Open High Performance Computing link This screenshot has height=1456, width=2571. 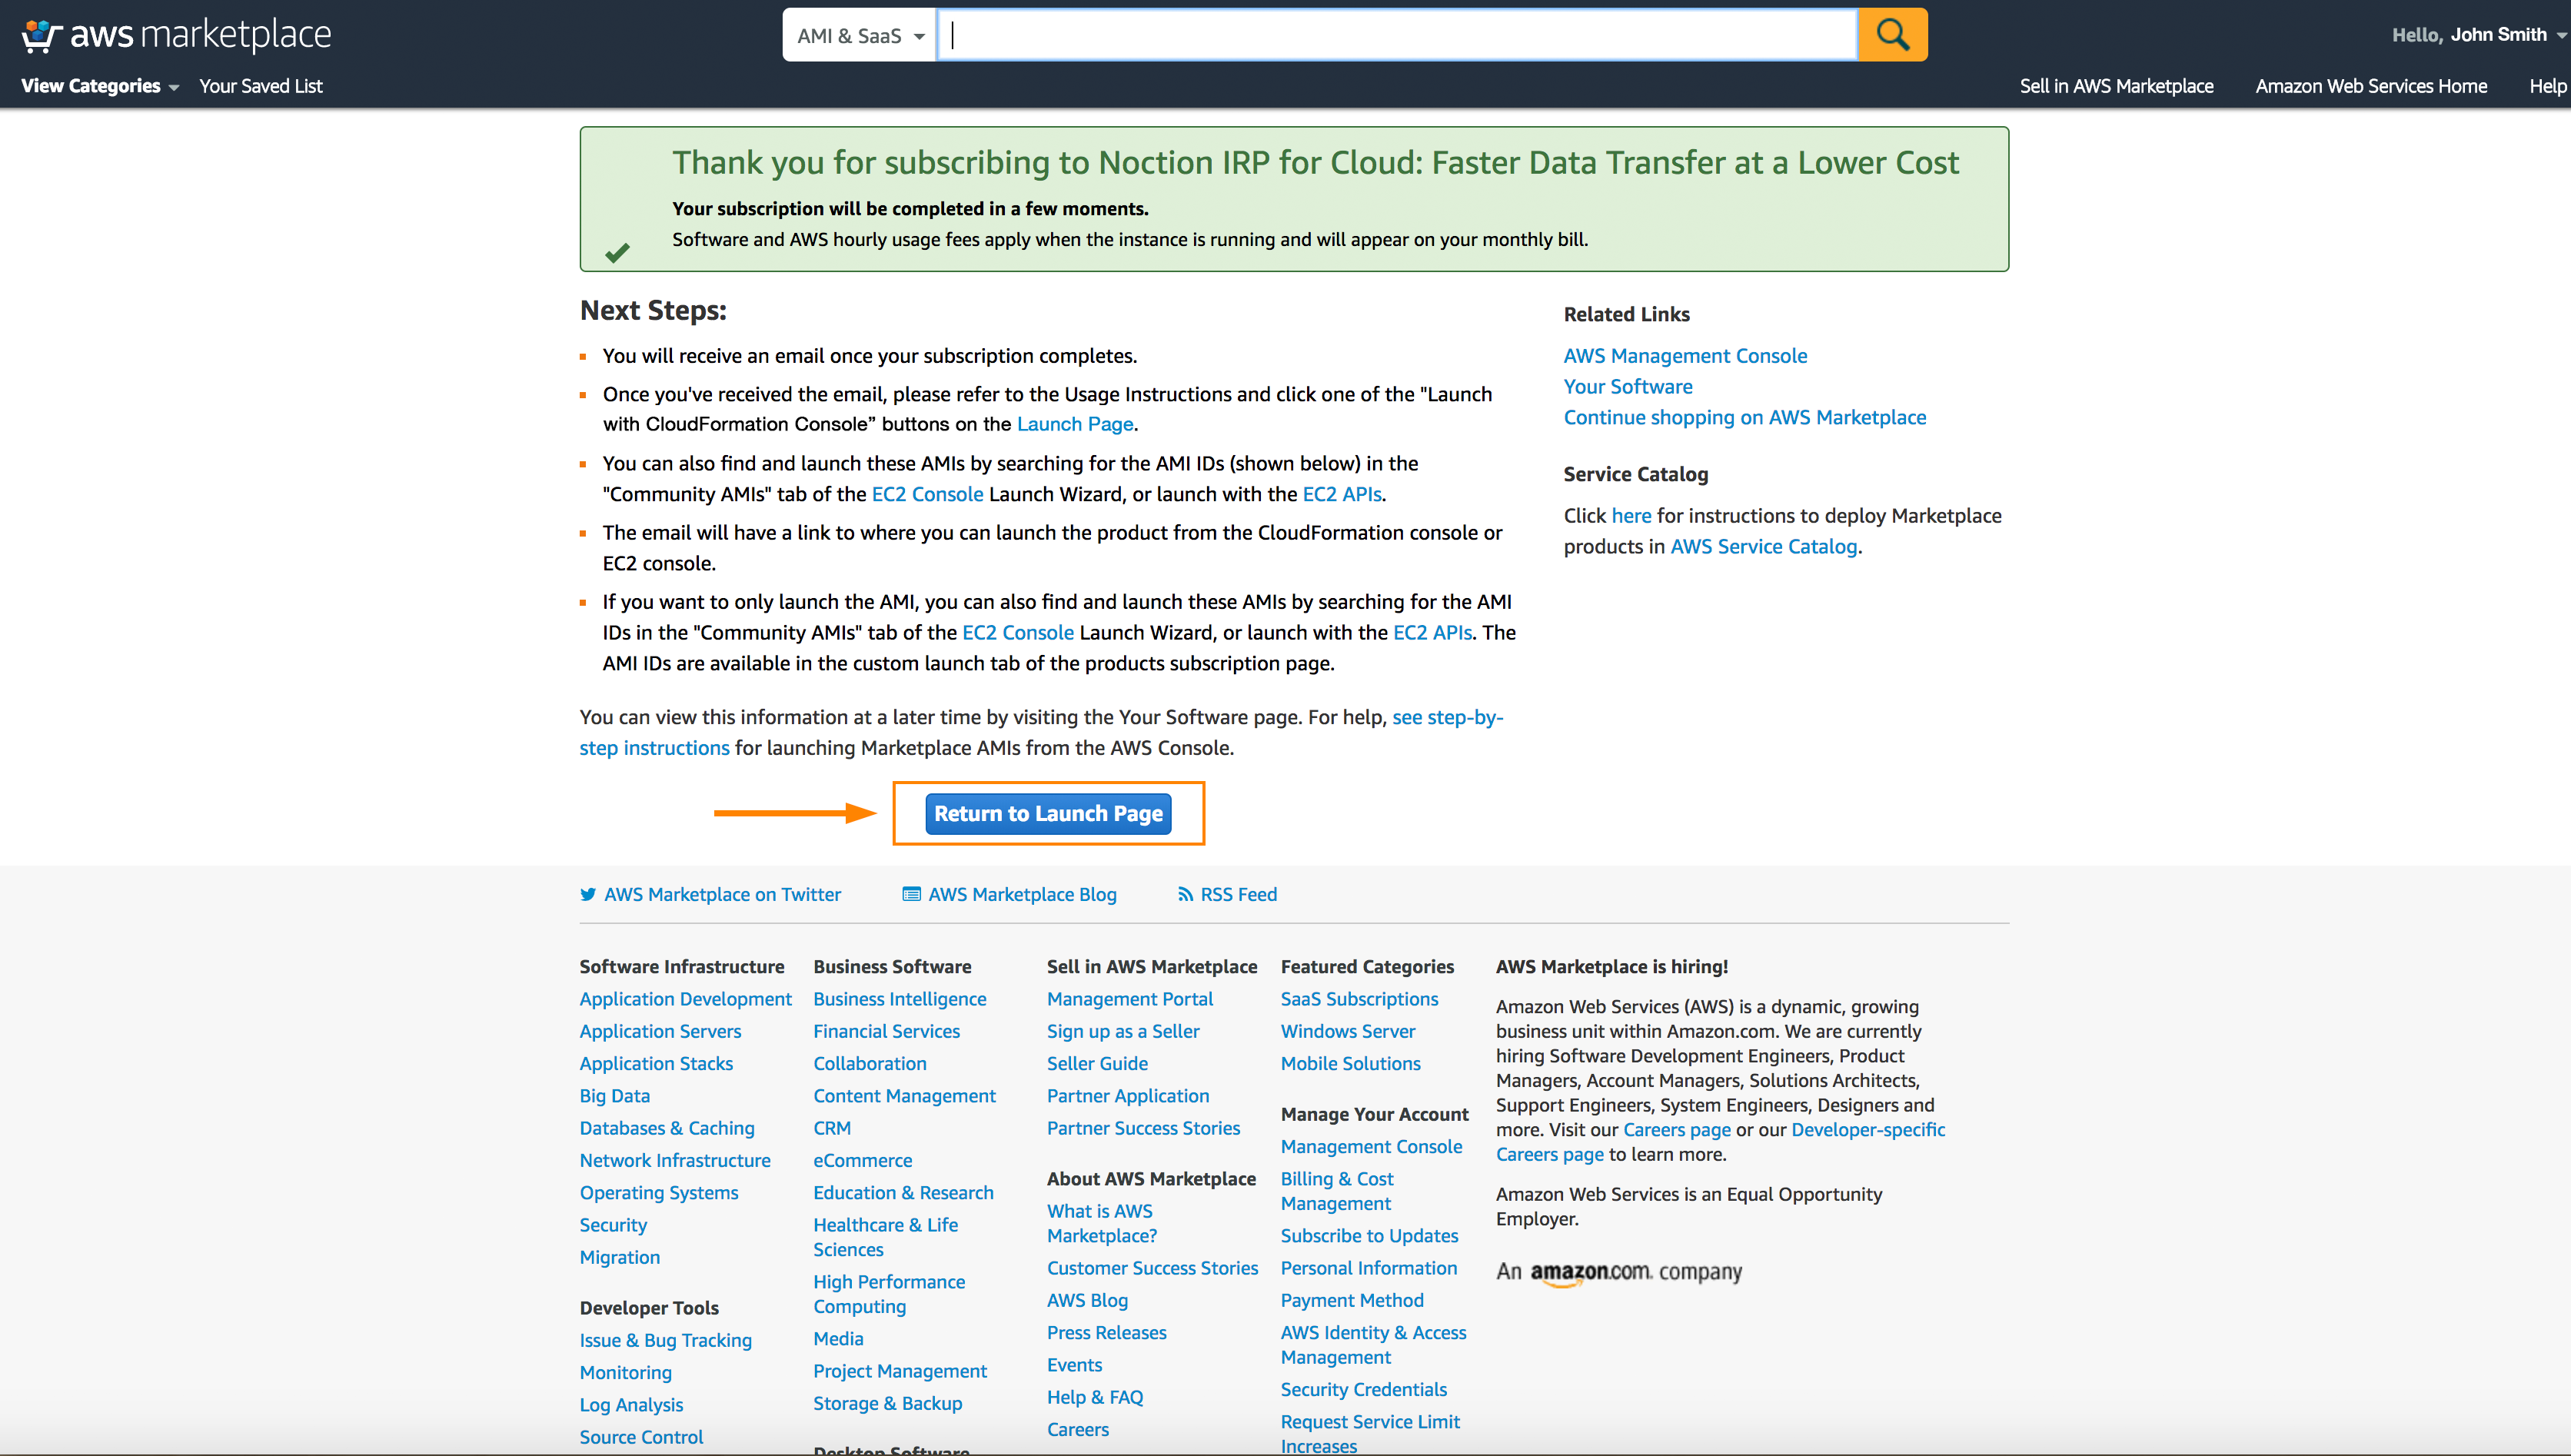[x=889, y=1294]
